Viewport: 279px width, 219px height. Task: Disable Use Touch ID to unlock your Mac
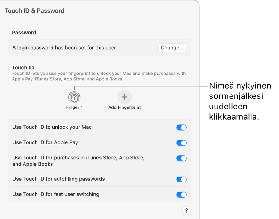tap(181, 127)
